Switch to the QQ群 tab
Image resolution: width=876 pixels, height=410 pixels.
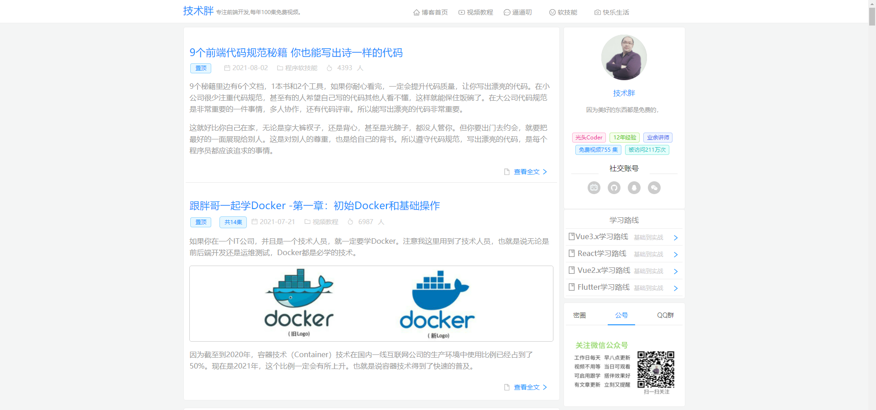[665, 315]
